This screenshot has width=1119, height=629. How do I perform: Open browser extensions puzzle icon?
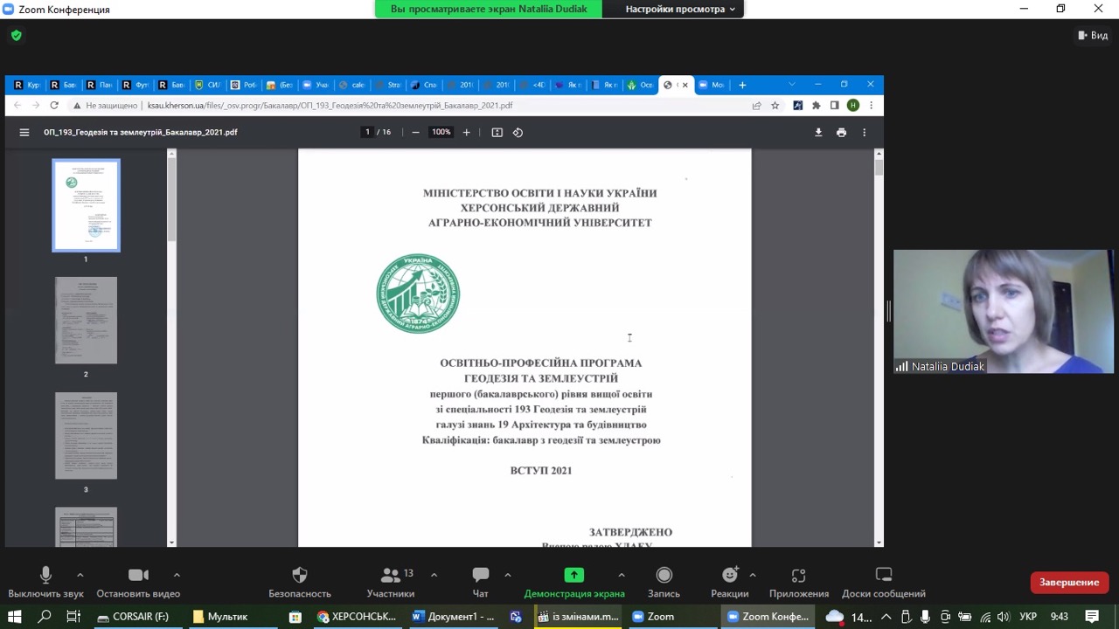click(x=817, y=105)
